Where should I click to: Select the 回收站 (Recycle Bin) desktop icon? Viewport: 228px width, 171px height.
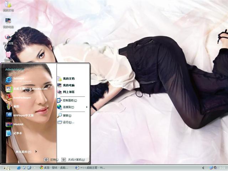[x=9, y=56]
